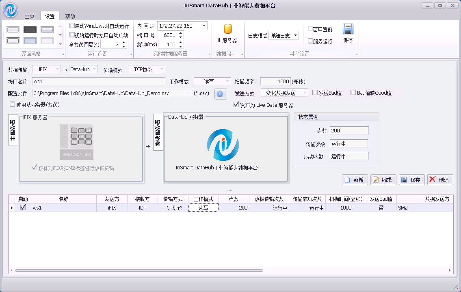Image resolution: width=461 pixels, height=292 pixels.
Task: Click the TCP协议 cell in ws1 row
Action: click(173, 208)
